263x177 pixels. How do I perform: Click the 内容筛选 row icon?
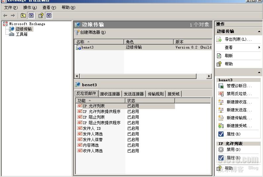click(80, 145)
